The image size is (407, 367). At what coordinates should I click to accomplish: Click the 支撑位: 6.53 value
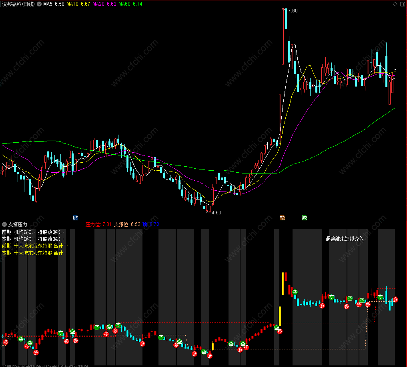tap(127, 224)
